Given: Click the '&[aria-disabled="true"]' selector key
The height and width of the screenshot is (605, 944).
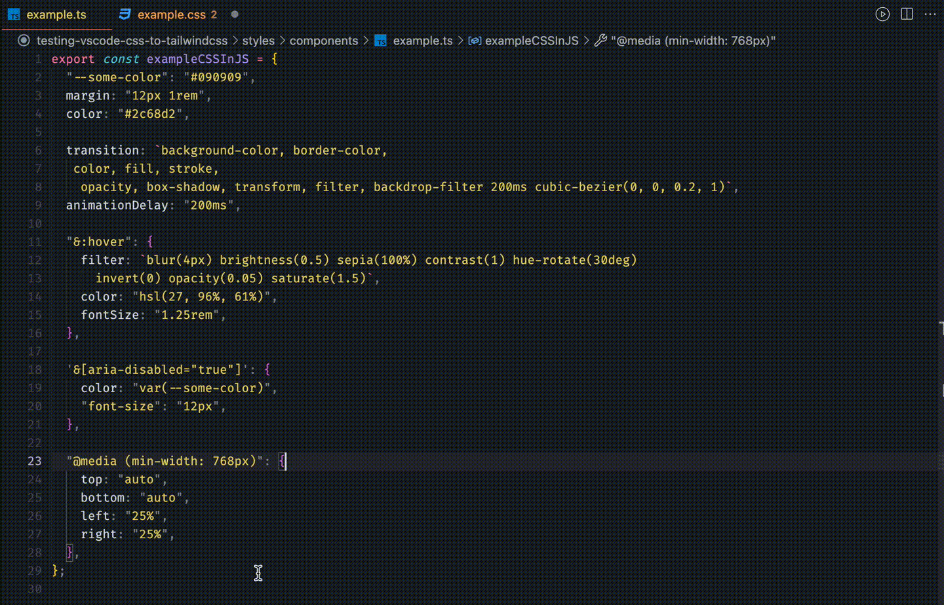Looking at the screenshot, I should pos(157,369).
